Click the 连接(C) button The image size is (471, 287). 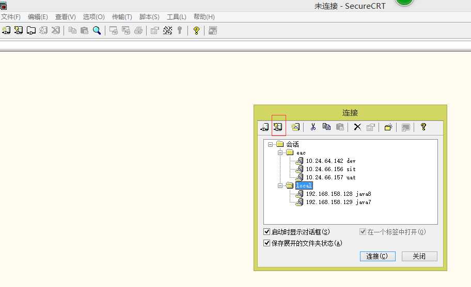point(378,256)
